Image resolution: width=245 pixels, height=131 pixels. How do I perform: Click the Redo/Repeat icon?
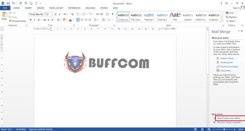21,3
